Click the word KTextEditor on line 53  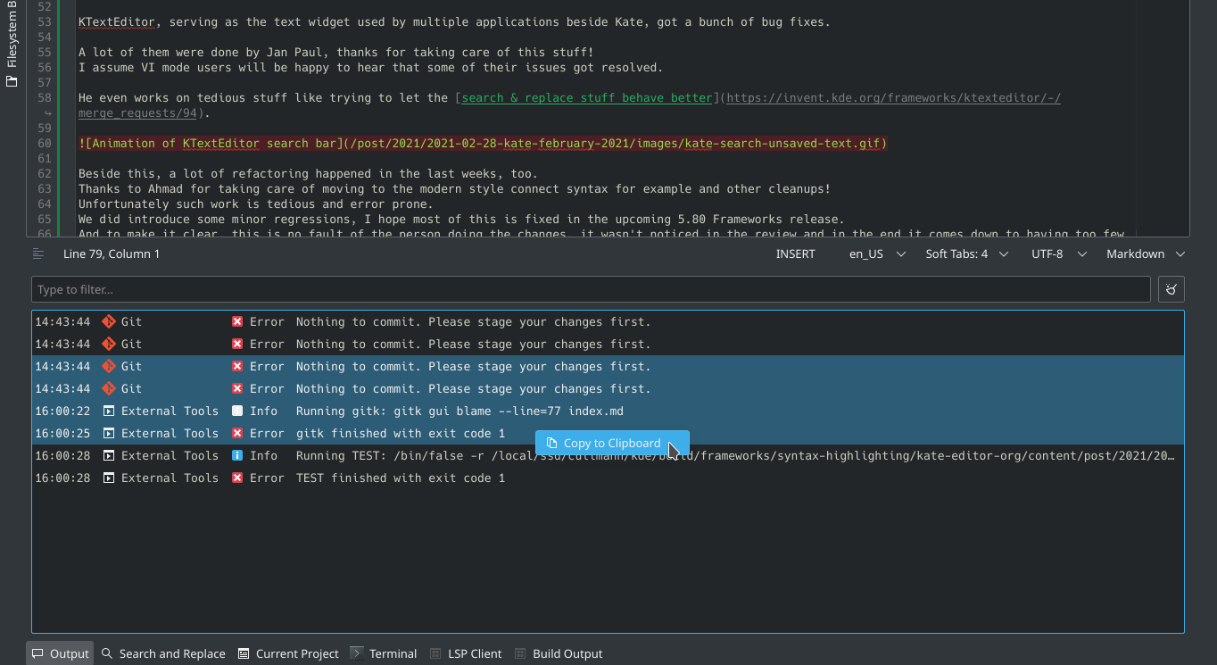[116, 22]
